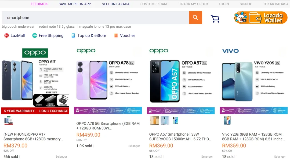Click the OPPO A17 variant thumbnail

9,121
